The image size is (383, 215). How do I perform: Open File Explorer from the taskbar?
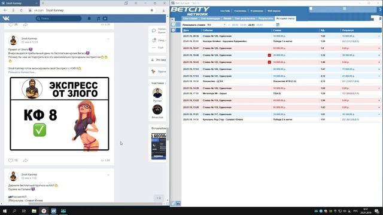tap(34, 211)
